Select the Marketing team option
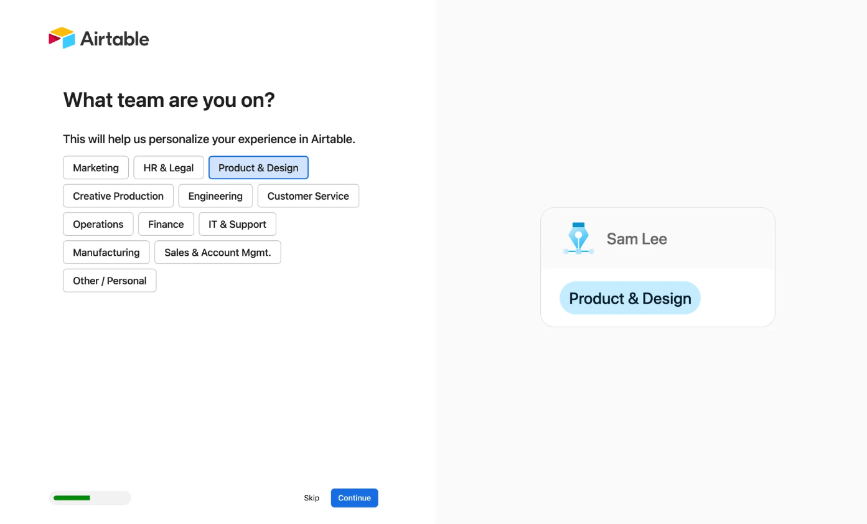 (96, 168)
